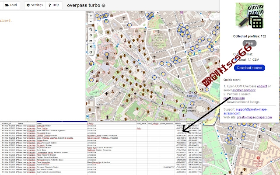The height and width of the screenshot is (175, 280).
Task: Click the Collected profiles: 152 counter text
Action: (249, 36)
